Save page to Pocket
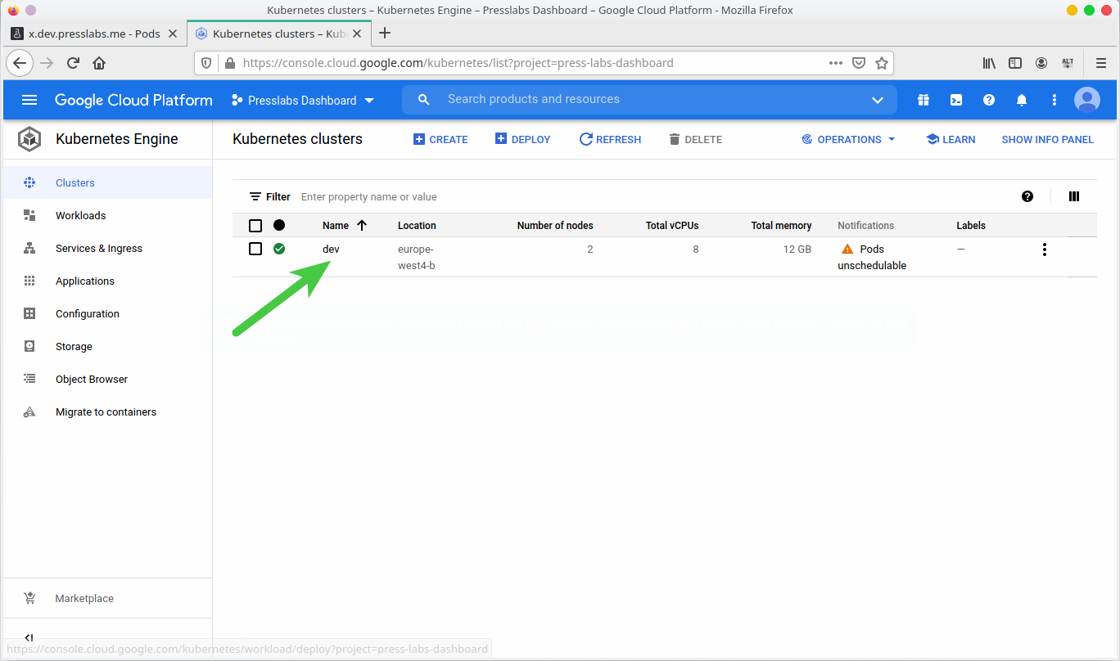Screen dimensions: 1120x661 pyautogui.click(x=859, y=63)
